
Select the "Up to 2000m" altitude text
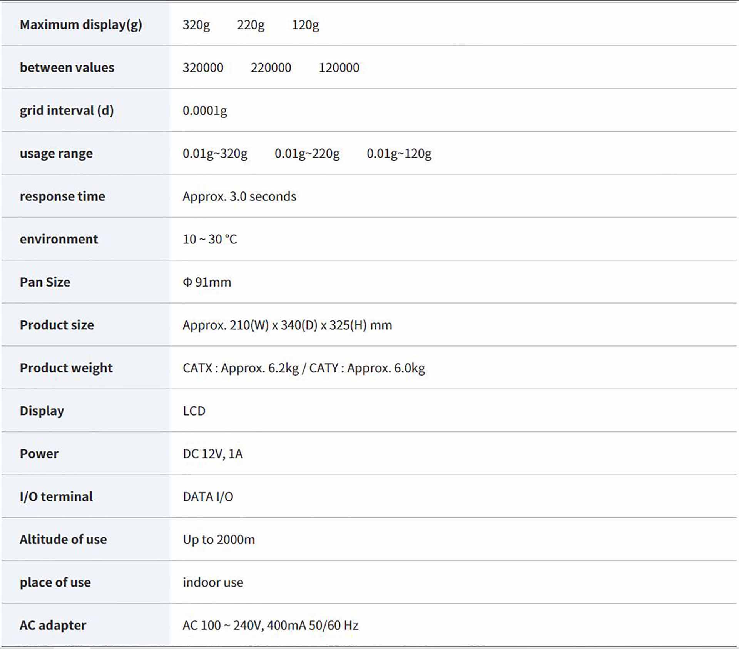[219, 540]
